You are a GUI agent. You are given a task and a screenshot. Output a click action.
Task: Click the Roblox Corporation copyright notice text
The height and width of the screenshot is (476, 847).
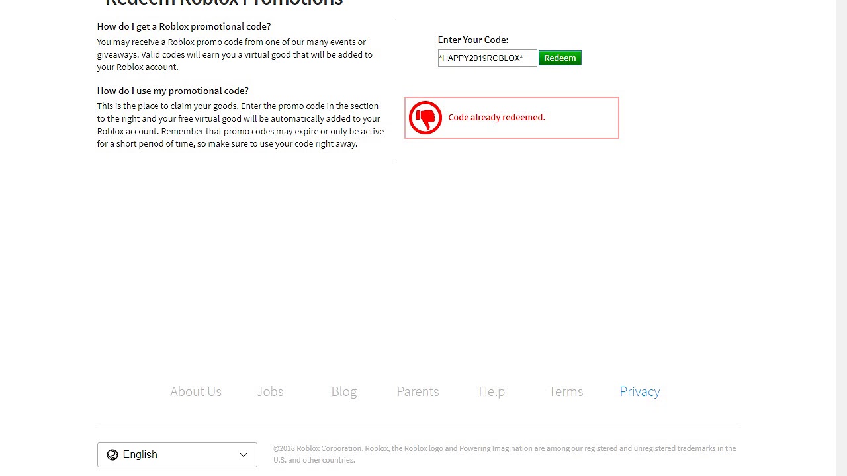coord(505,454)
